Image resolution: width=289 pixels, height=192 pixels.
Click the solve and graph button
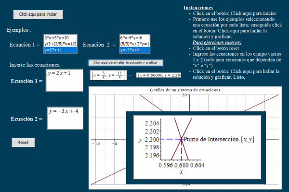tap(126, 63)
